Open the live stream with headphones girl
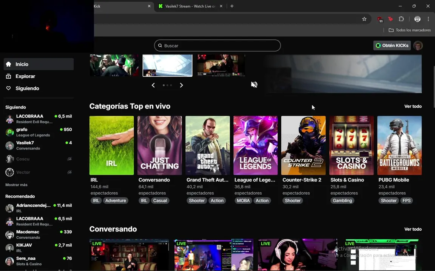The image size is (435, 271). [x=298, y=255]
